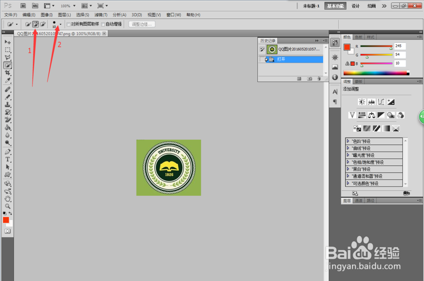Switch to the 色板 tab
The width and height of the screenshot is (424, 281).
coord(359,37)
